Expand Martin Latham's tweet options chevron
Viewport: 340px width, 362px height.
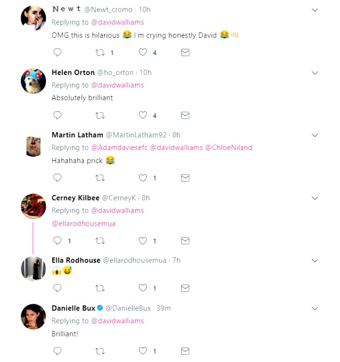tap(315, 135)
